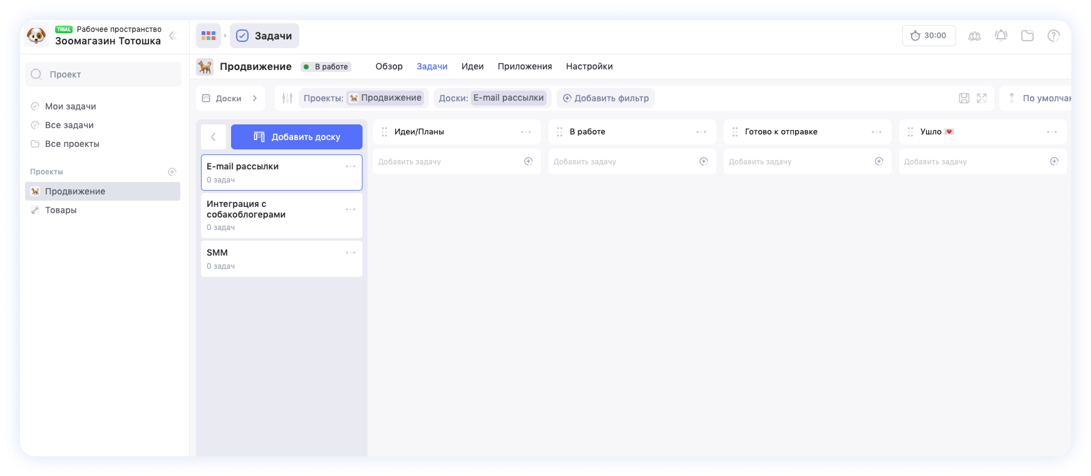Screen dimensions: 1091x476
Task: Enter fullscreen with expand arrows icon
Action: (982, 98)
